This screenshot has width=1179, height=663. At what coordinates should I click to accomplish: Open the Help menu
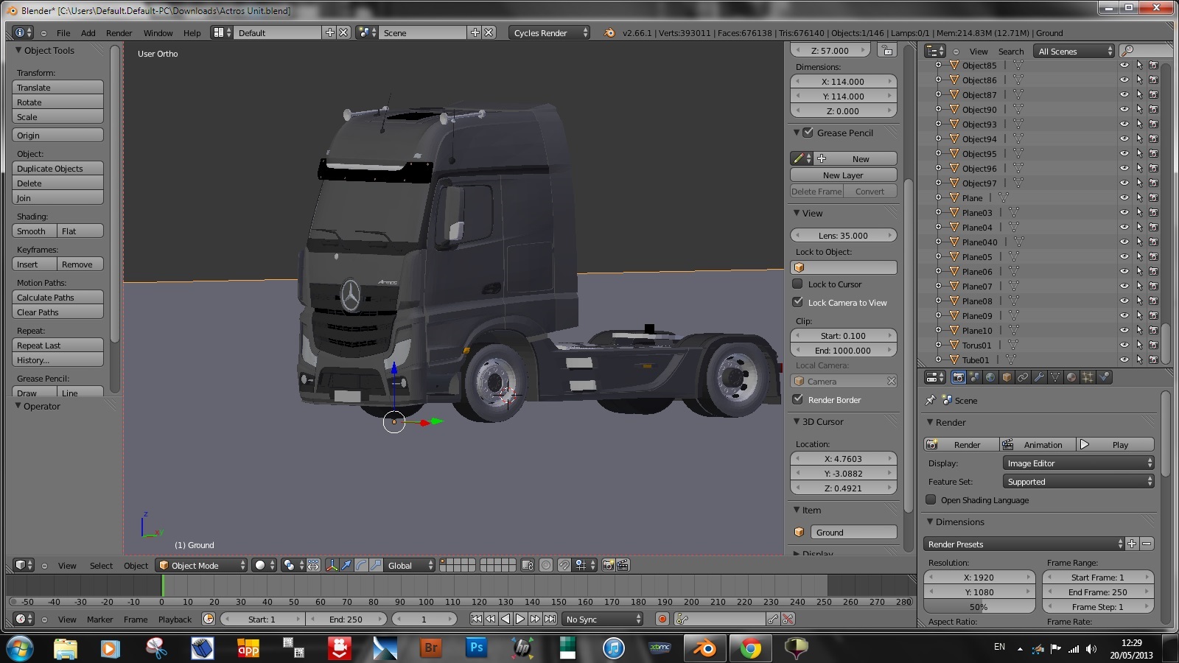(x=192, y=32)
